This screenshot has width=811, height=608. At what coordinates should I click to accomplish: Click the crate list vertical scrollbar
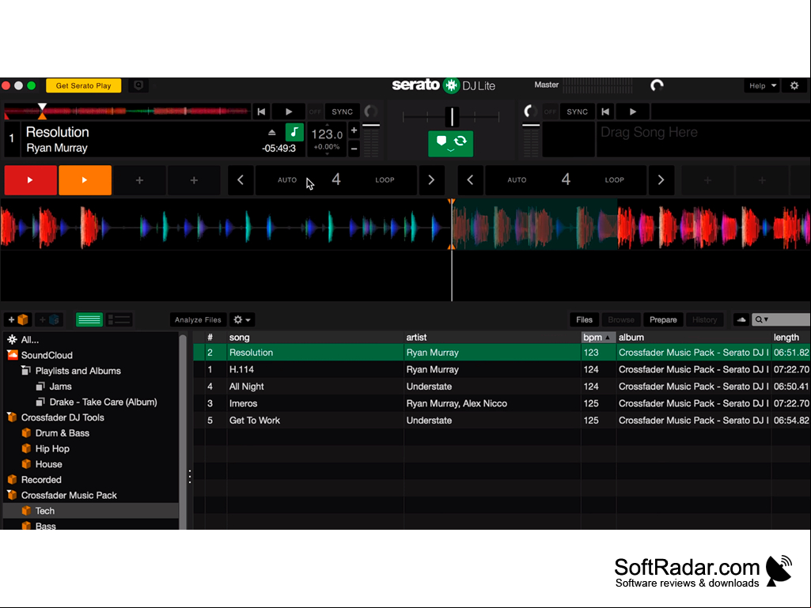pyautogui.click(x=183, y=430)
